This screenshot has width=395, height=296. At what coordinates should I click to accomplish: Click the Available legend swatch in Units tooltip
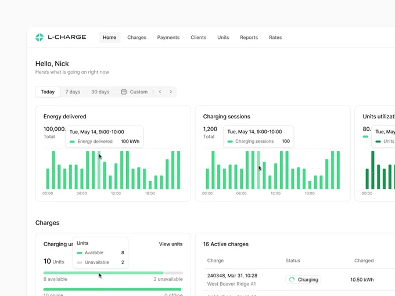pyautogui.click(x=80, y=253)
